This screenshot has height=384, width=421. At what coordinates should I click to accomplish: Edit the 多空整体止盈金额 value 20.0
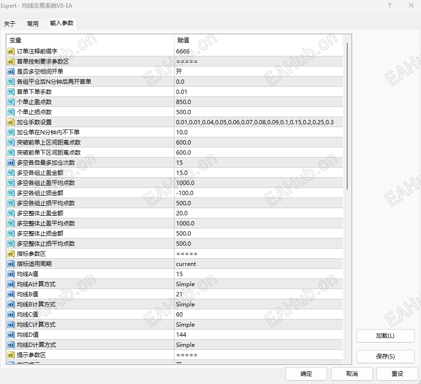click(258, 213)
